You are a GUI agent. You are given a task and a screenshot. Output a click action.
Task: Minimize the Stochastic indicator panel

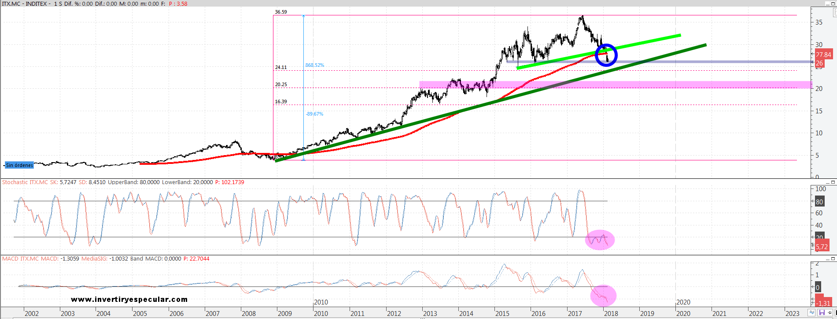click(827, 182)
